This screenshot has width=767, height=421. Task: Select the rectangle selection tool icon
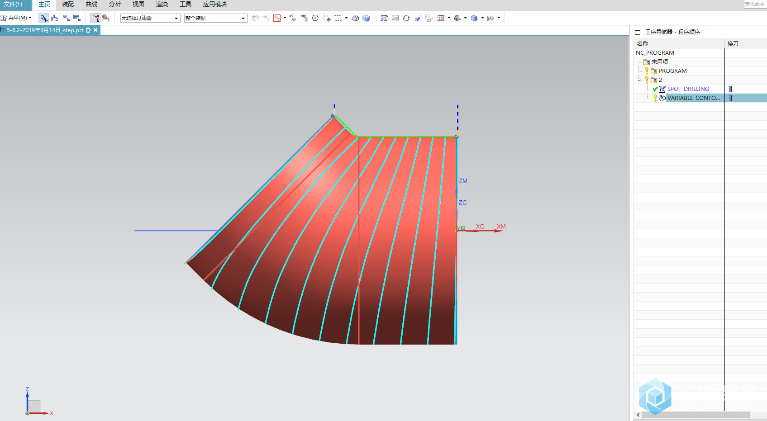click(x=338, y=18)
